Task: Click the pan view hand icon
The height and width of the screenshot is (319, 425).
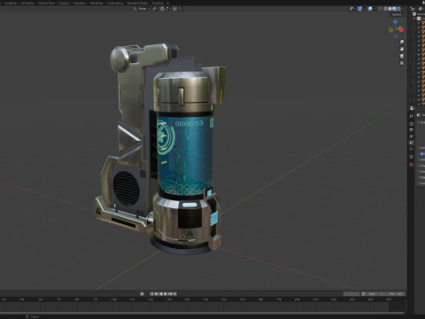Action: [402, 49]
